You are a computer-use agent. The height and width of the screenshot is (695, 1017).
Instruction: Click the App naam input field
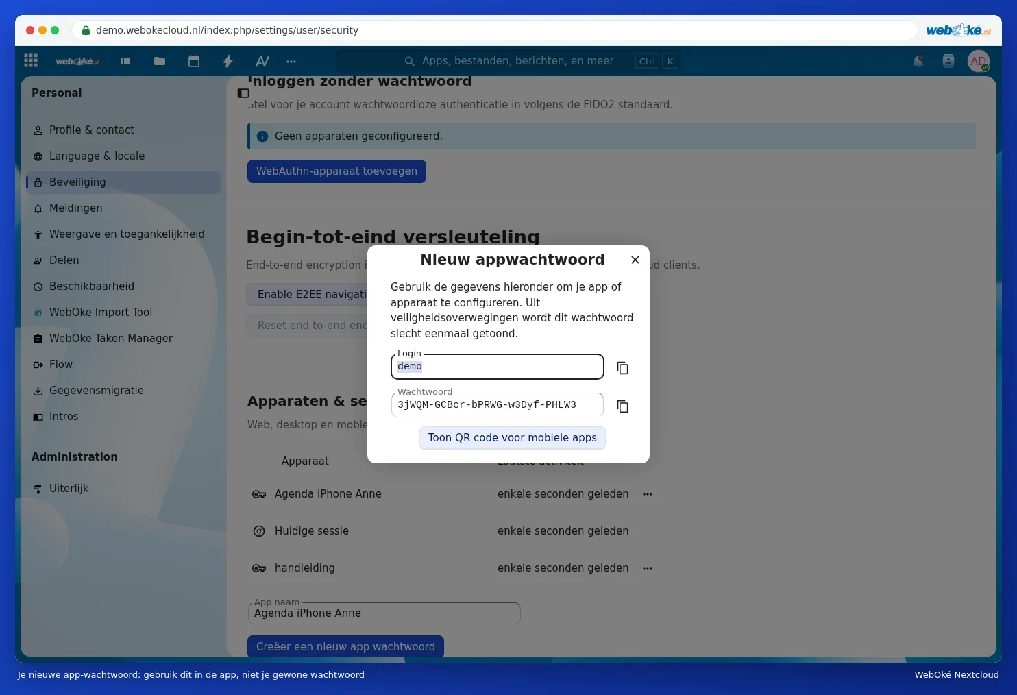click(x=384, y=613)
